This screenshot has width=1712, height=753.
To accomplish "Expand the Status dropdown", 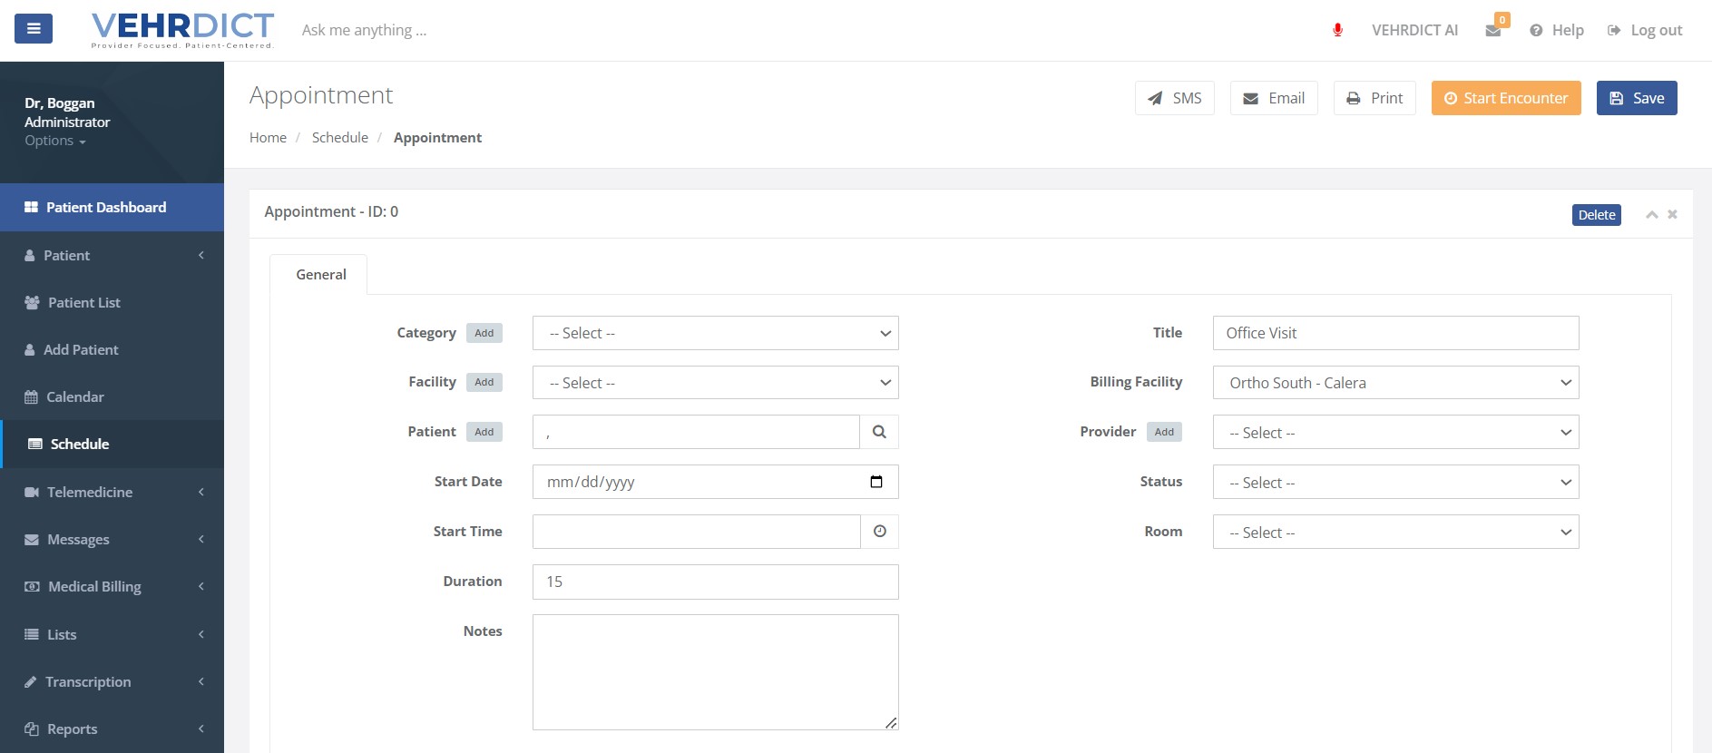I will (1395, 483).
